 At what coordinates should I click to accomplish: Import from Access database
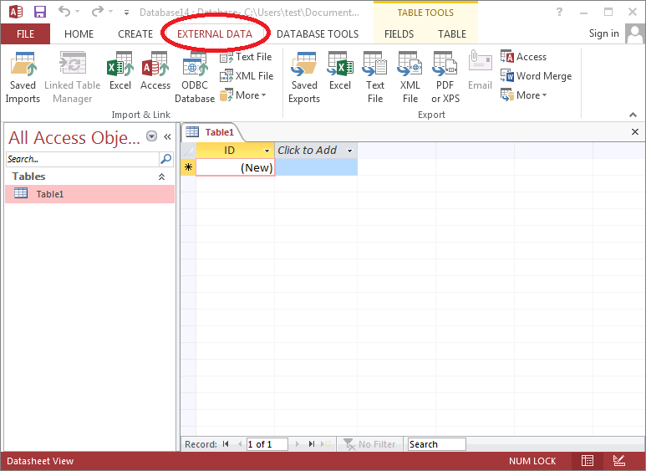pyautogui.click(x=155, y=71)
